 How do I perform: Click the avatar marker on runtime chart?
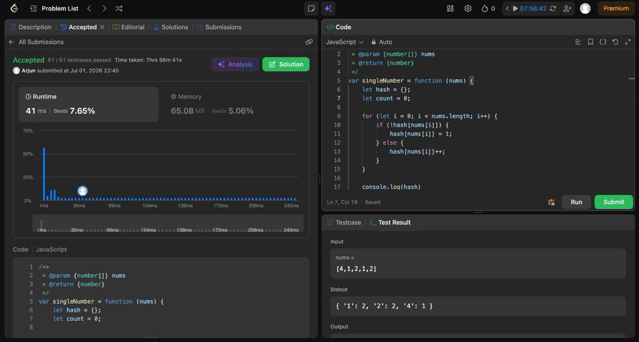coord(83,191)
